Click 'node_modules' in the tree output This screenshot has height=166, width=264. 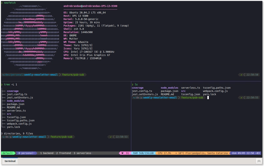click(16, 101)
